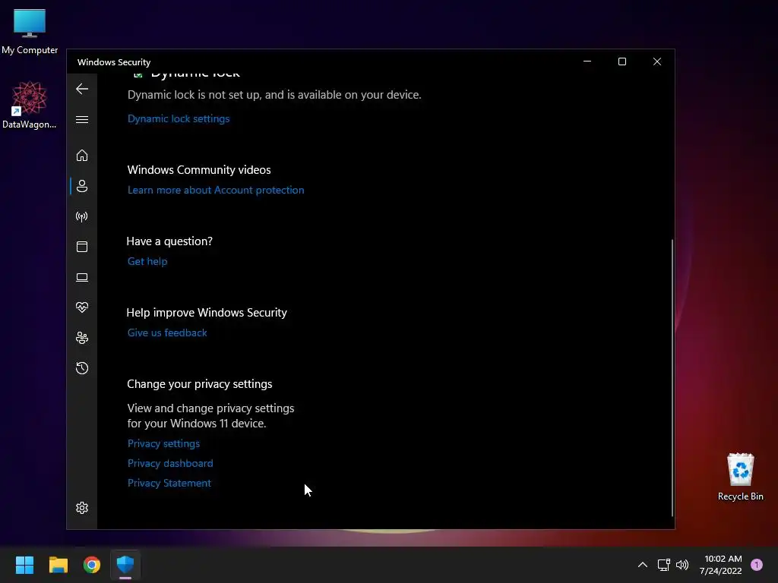Open Firewall & network protection icon
The width and height of the screenshot is (778, 583).
(x=82, y=216)
